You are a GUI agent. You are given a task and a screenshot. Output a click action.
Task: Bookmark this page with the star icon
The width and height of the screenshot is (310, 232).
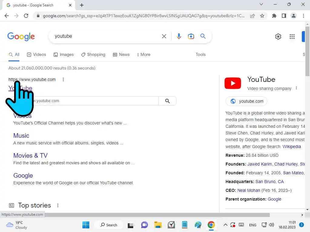tap(262, 16)
